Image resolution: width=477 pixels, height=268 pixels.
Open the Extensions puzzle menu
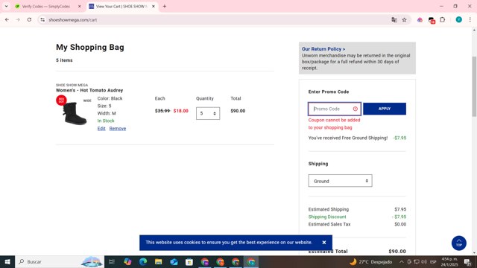point(442,20)
